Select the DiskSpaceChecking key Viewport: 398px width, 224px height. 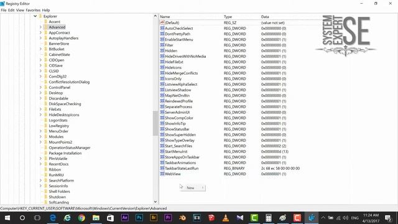tap(65, 104)
